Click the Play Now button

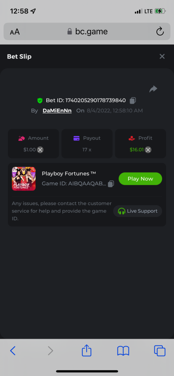click(x=140, y=179)
